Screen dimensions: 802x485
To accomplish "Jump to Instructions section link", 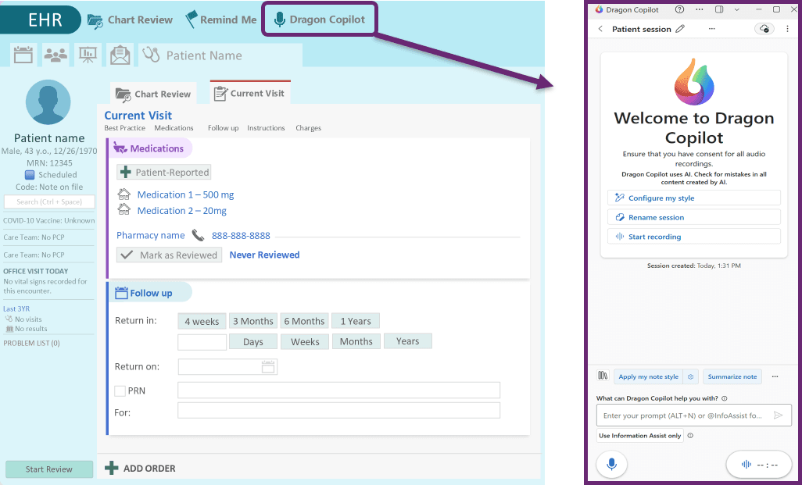I will pos(266,128).
